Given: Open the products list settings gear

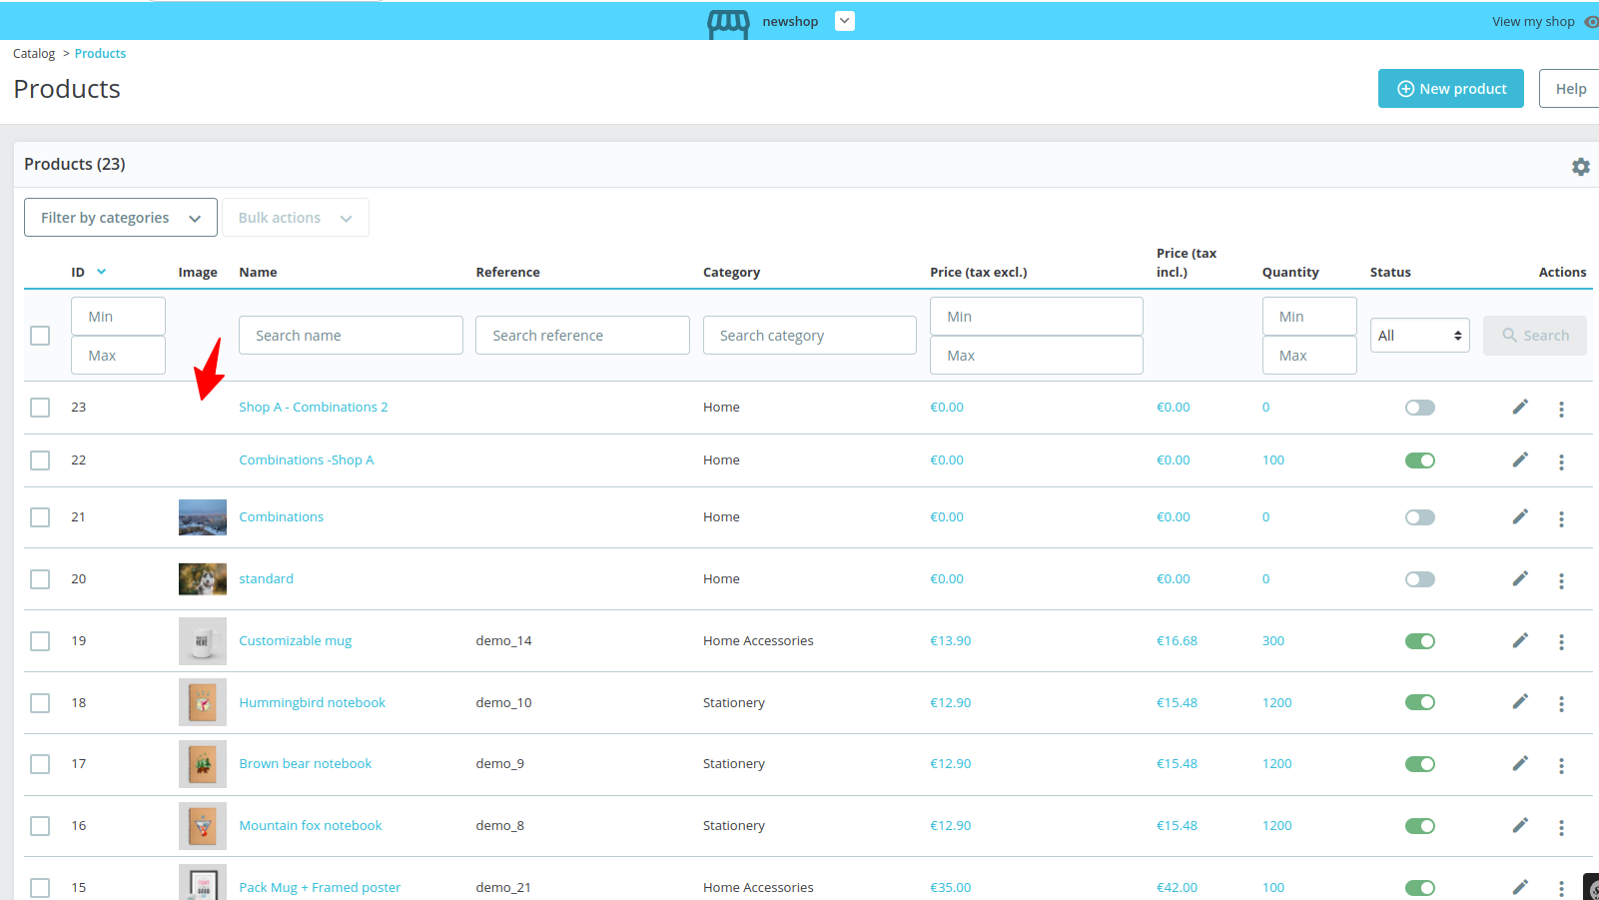Looking at the screenshot, I should click(1581, 166).
